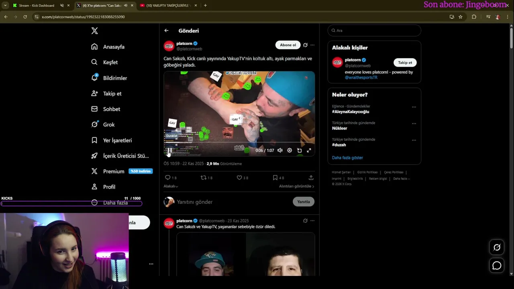Viewport: 514px width, 289px height.
Task: Reload the page
Action: click(x=25, y=17)
